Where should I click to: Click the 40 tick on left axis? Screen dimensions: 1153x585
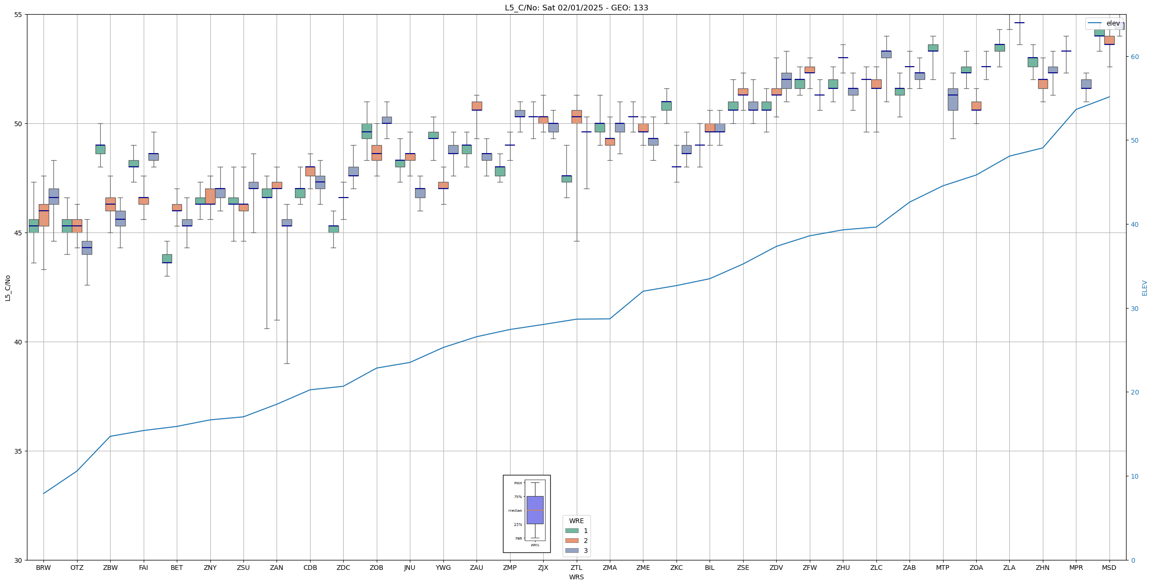18,342
